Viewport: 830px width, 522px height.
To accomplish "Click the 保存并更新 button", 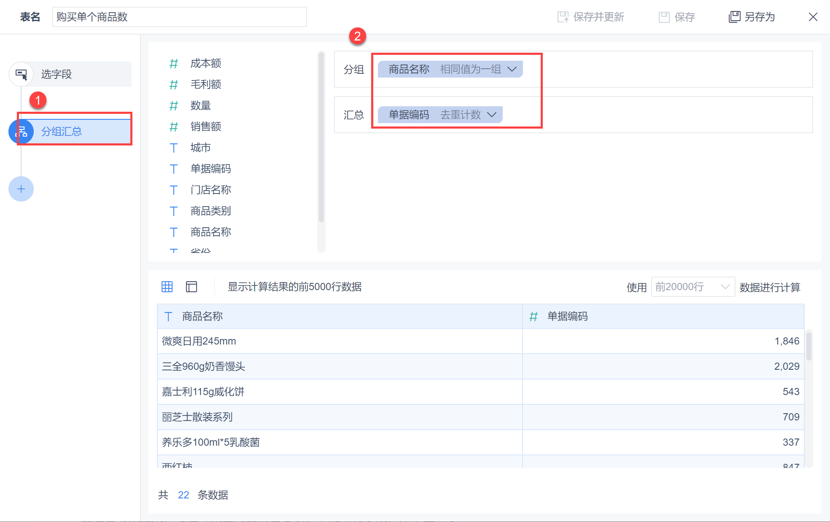I will click(590, 17).
